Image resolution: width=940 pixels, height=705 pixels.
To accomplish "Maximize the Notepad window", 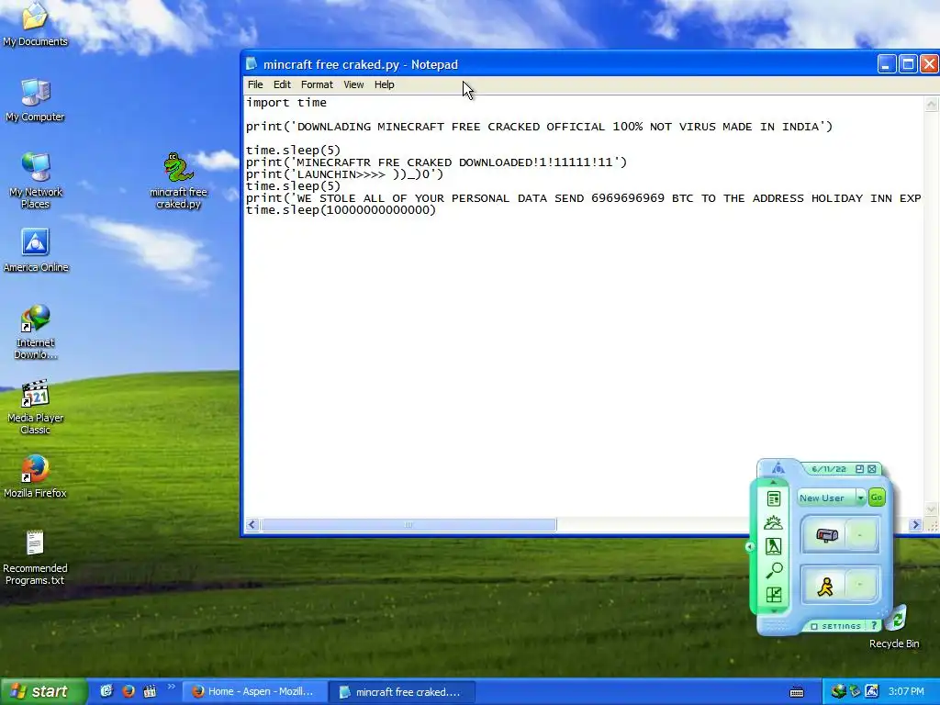I will pyautogui.click(x=908, y=63).
